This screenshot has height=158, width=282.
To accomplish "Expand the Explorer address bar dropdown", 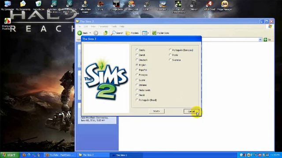I will click(x=260, y=39).
